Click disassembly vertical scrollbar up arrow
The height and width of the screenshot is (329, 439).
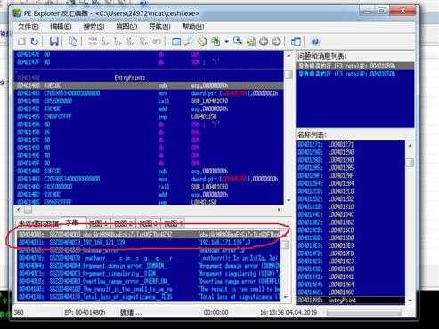[x=289, y=55]
